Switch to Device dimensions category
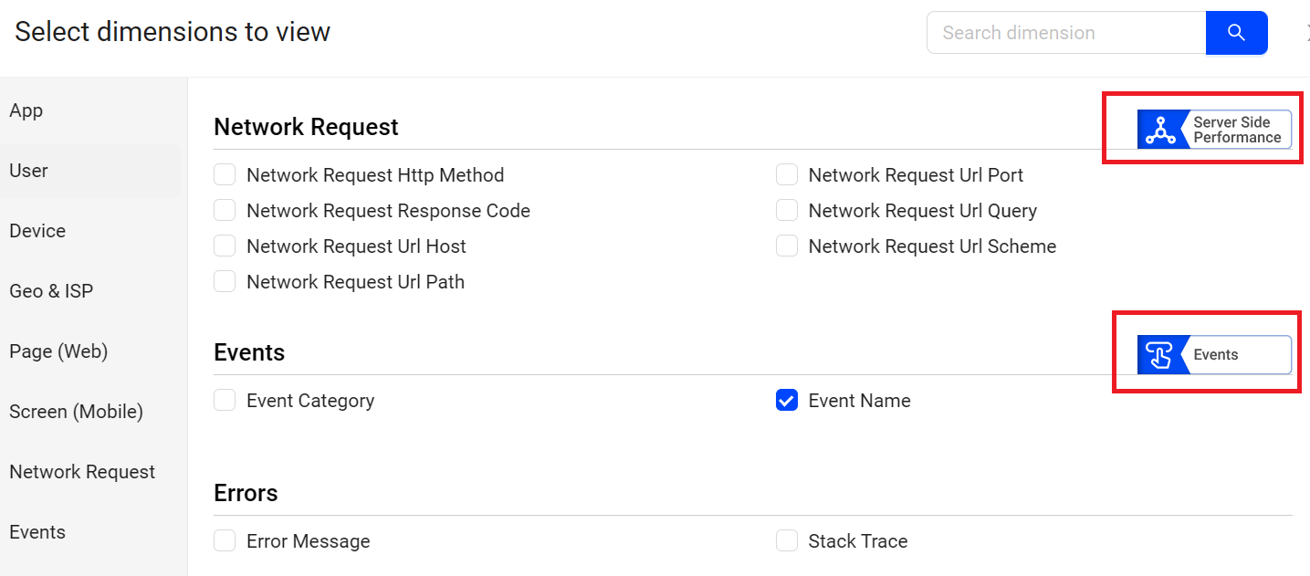The image size is (1310, 576). click(x=37, y=231)
